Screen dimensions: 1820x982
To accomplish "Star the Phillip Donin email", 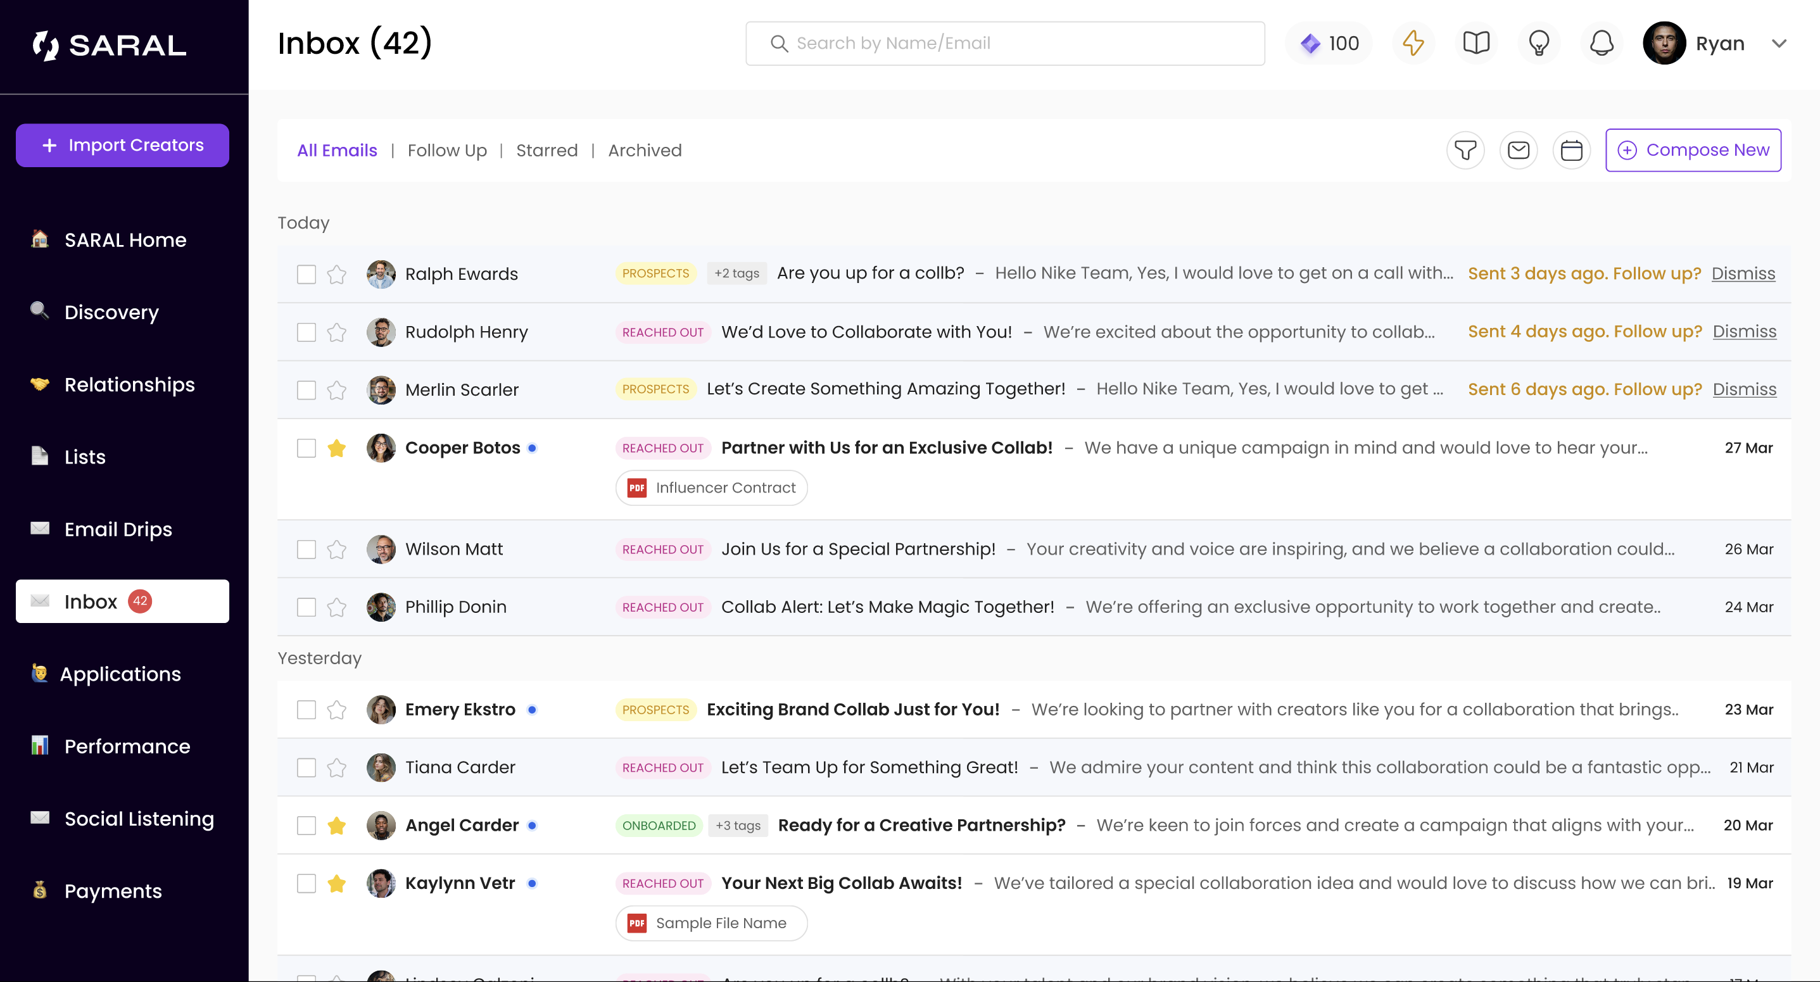I will coord(336,607).
